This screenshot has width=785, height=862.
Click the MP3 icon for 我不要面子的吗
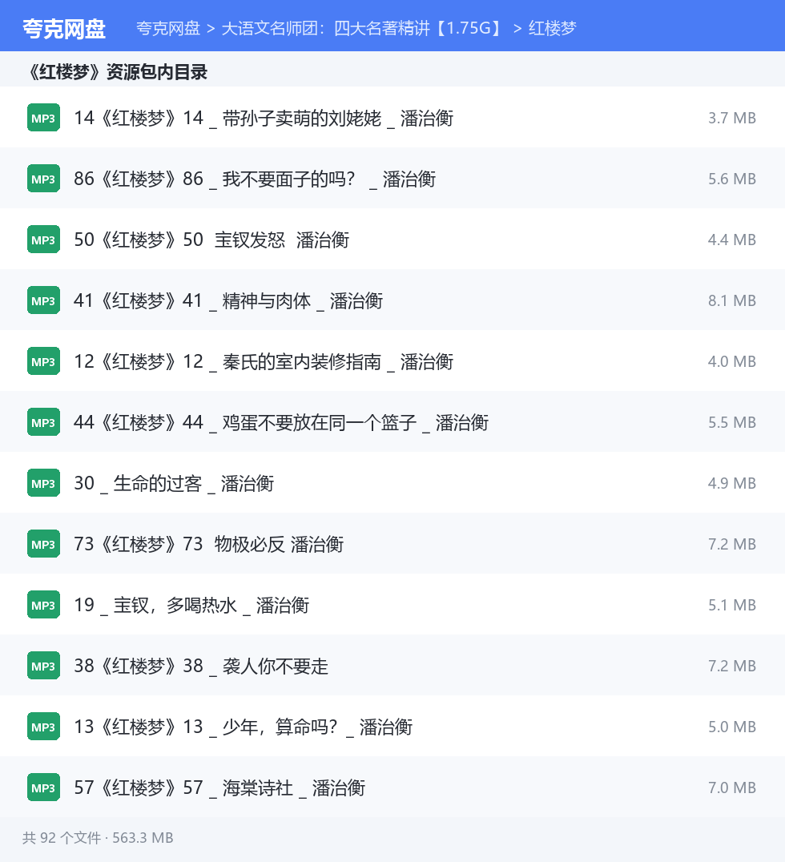point(43,179)
